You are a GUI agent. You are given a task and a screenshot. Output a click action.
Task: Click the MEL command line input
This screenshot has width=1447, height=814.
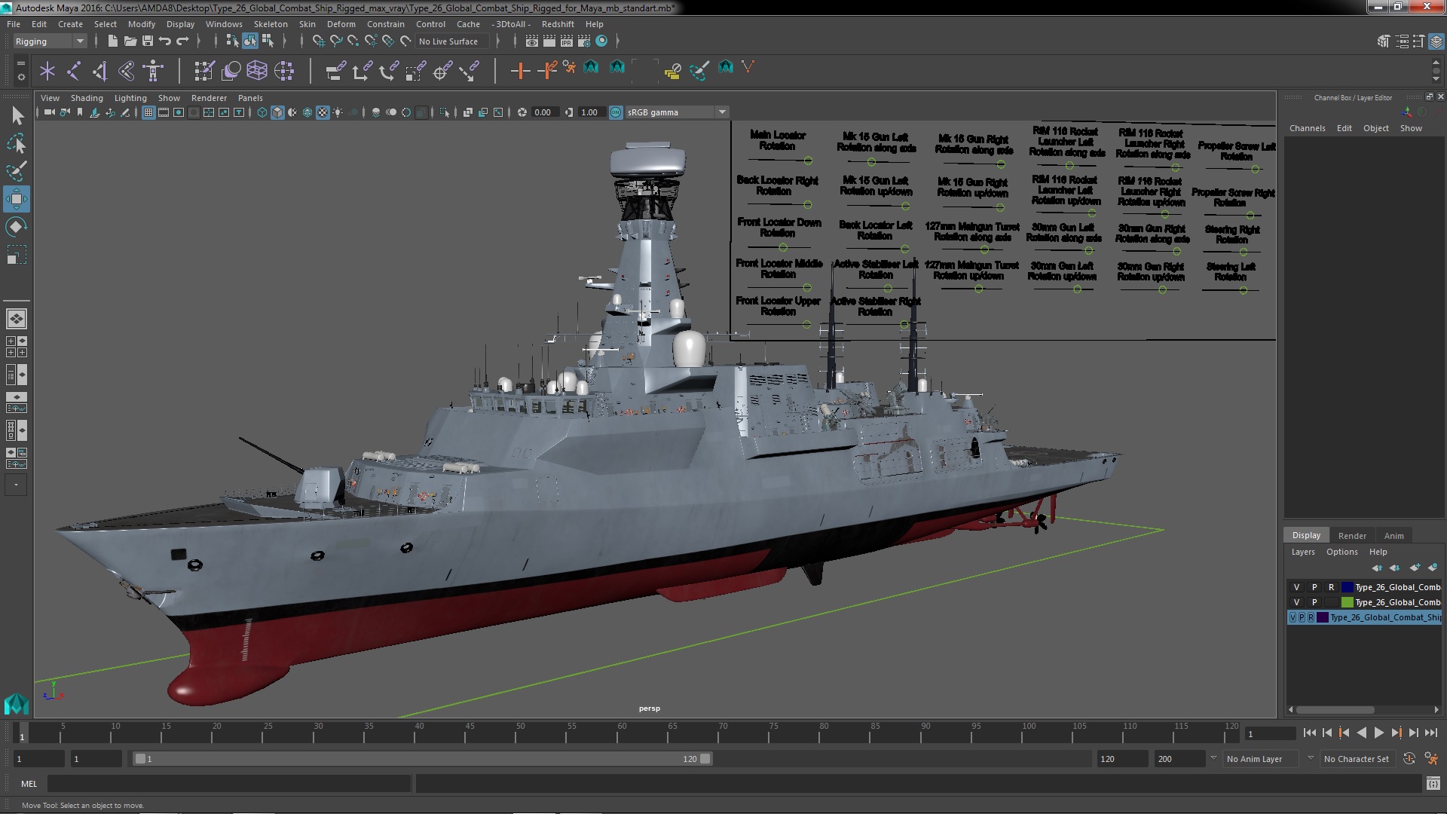[229, 784]
